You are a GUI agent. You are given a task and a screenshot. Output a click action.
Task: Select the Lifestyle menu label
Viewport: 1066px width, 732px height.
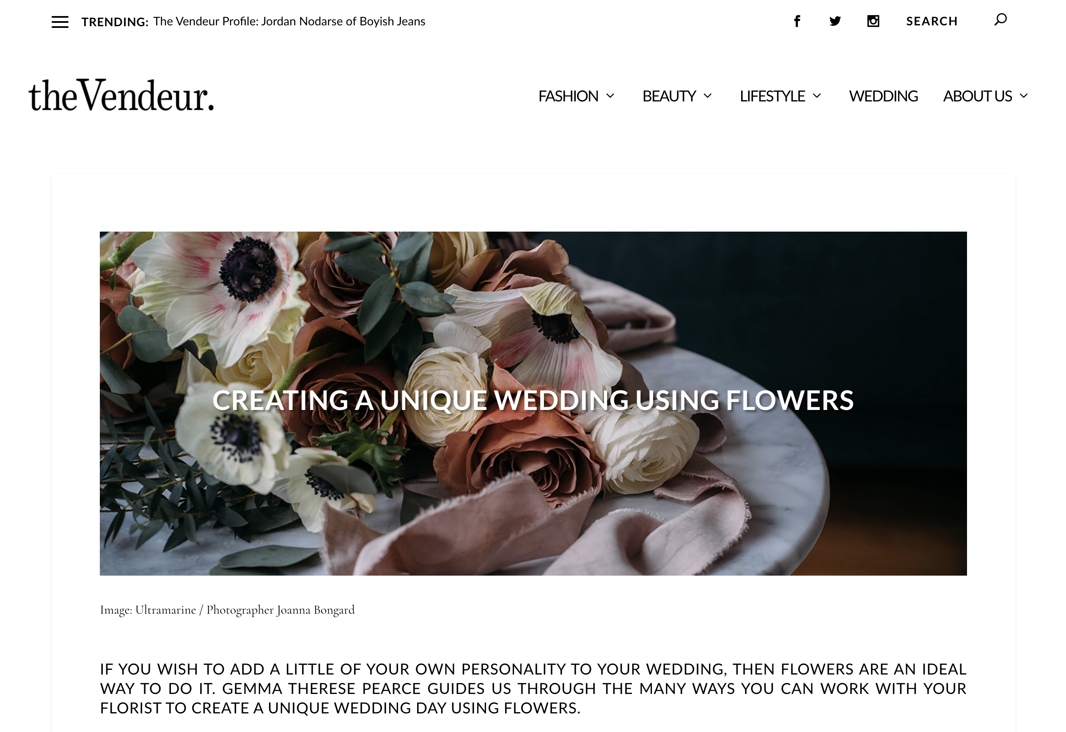coord(772,96)
